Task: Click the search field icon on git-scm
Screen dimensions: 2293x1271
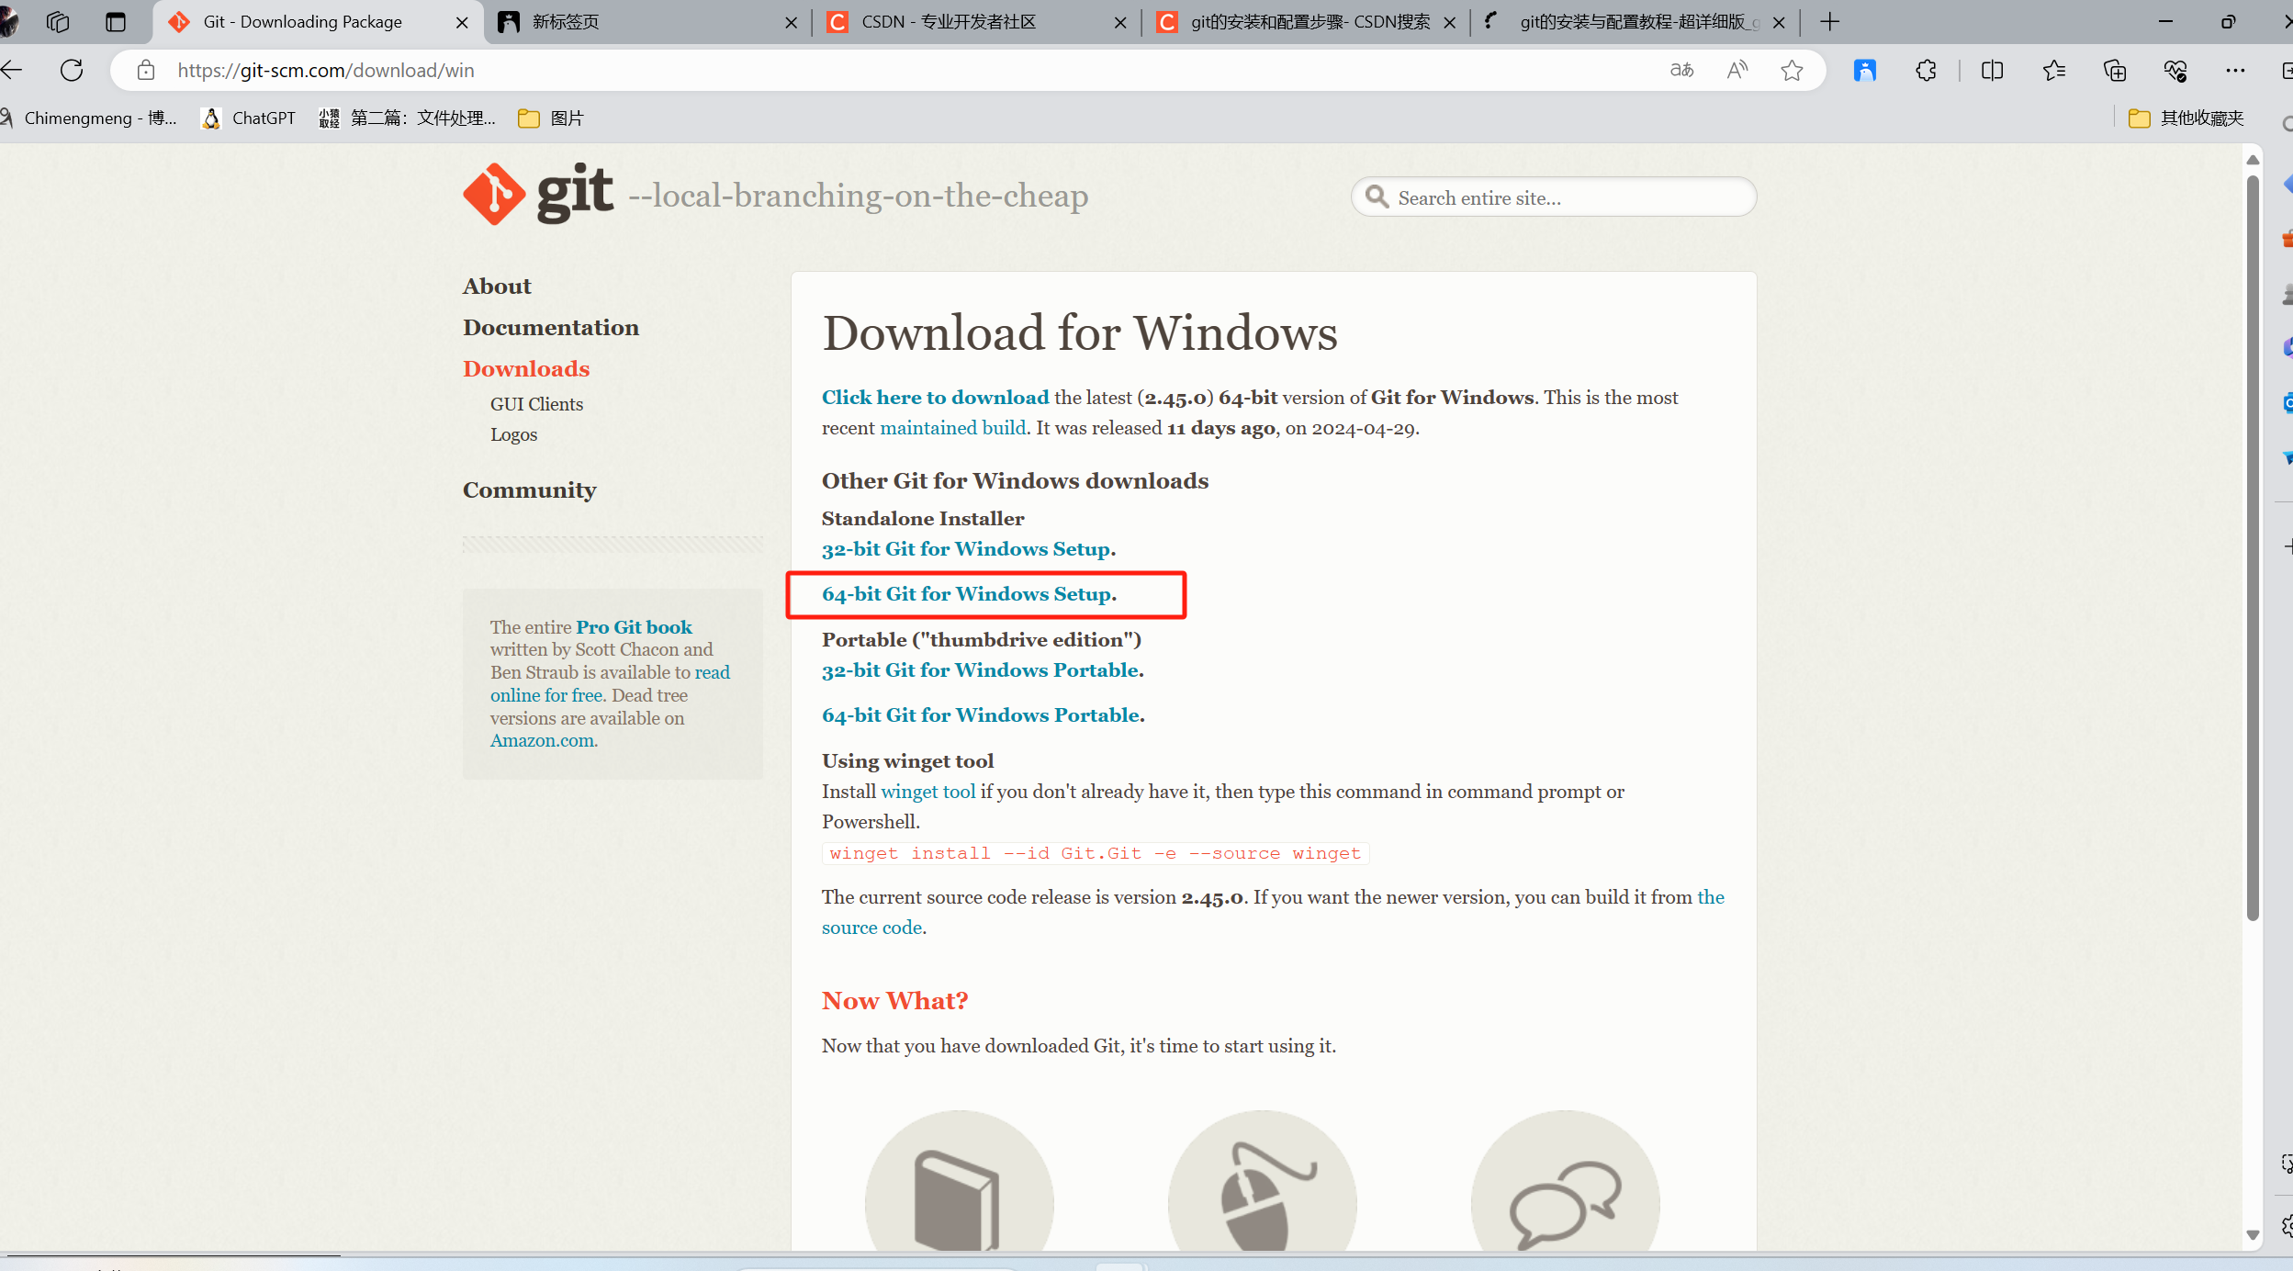Action: 1376,198
